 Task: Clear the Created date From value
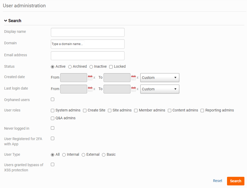click(94, 78)
